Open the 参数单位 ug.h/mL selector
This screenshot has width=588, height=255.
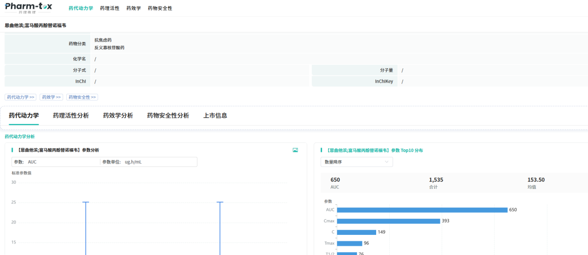(149, 162)
